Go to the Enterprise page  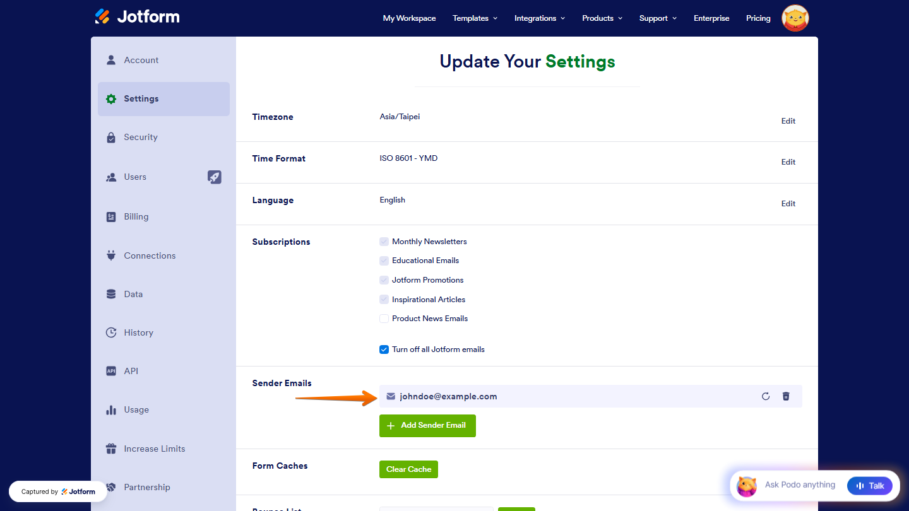click(711, 18)
